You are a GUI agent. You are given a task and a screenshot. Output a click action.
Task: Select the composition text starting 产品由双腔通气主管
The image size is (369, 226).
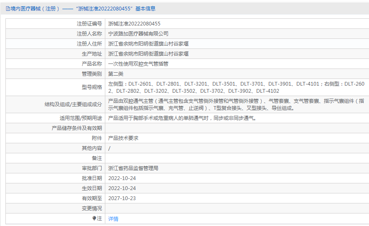(236, 104)
